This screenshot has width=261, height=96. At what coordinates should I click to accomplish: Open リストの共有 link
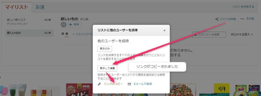(228, 19)
